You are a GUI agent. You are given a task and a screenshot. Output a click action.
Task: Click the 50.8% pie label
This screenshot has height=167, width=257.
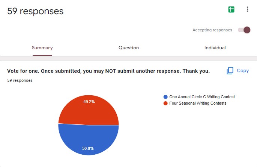coord(88,148)
